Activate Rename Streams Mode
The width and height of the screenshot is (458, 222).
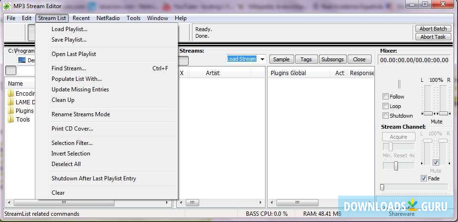point(107,114)
